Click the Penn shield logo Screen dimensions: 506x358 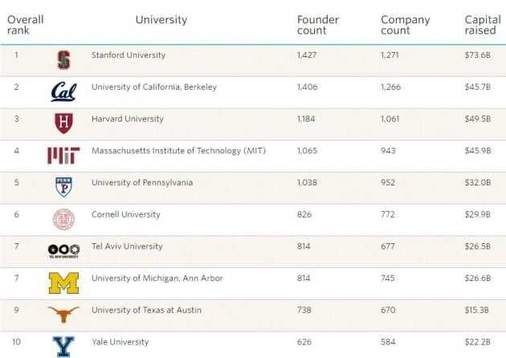(x=63, y=186)
